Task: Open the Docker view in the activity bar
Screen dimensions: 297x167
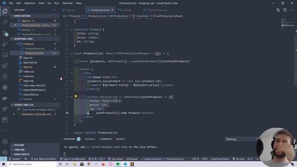Action: coord(5,98)
